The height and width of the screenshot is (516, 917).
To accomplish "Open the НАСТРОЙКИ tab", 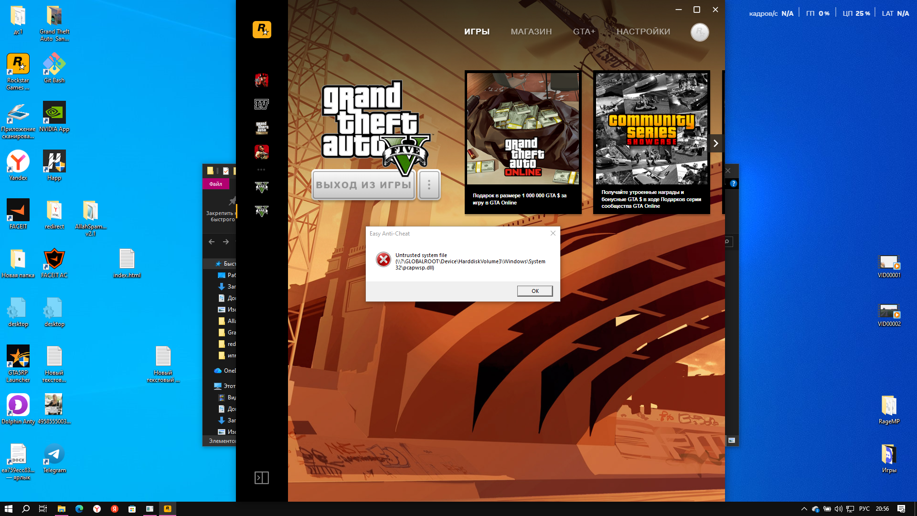I will coord(643,32).
